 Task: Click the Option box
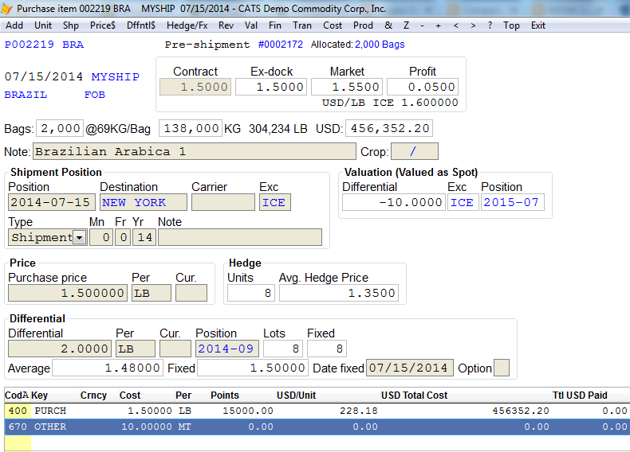[502, 368]
